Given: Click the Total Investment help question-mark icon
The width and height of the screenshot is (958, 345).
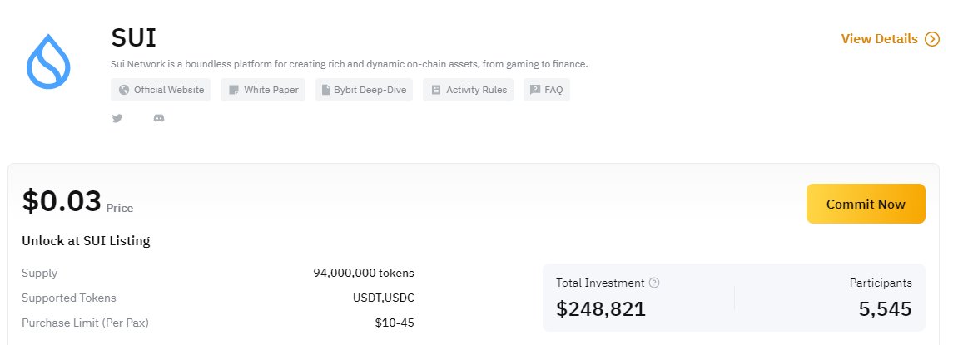Looking at the screenshot, I should pyautogui.click(x=654, y=283).
